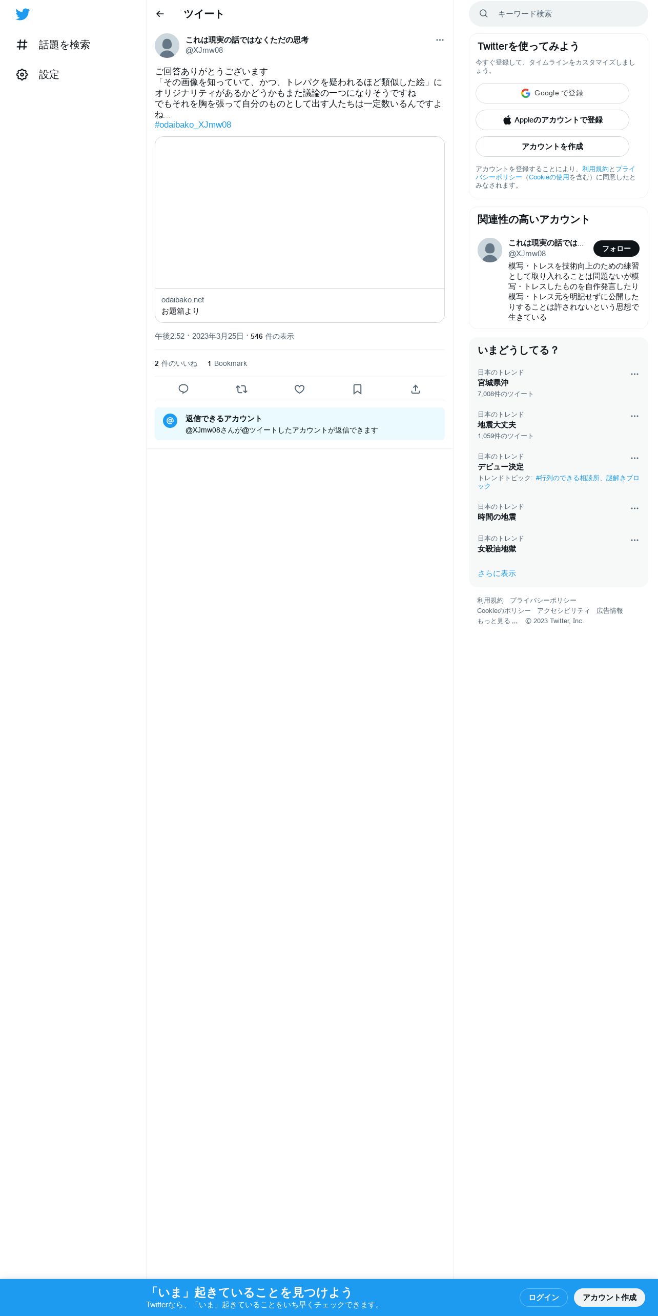Open more options for 女殺油地獄 trend
658x1316 pixels.
pos(634,540)
